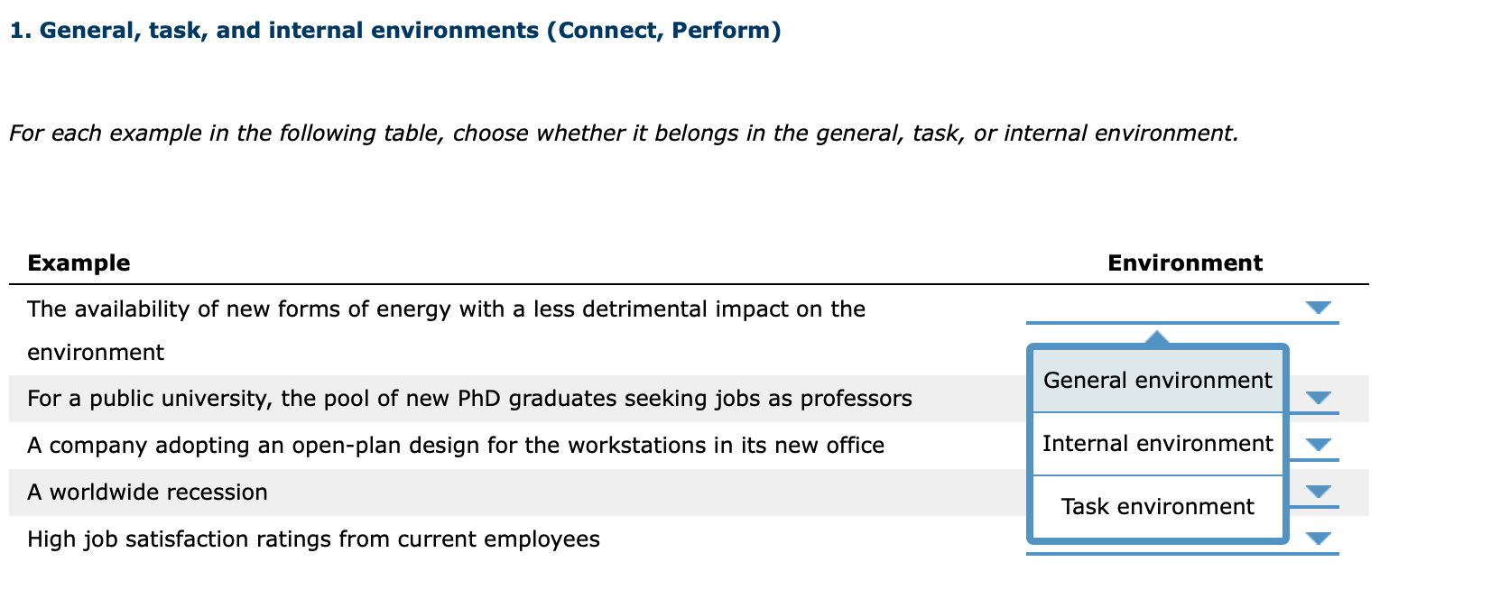
Task: Click the Example column header
Action: [x=79, y=263]
